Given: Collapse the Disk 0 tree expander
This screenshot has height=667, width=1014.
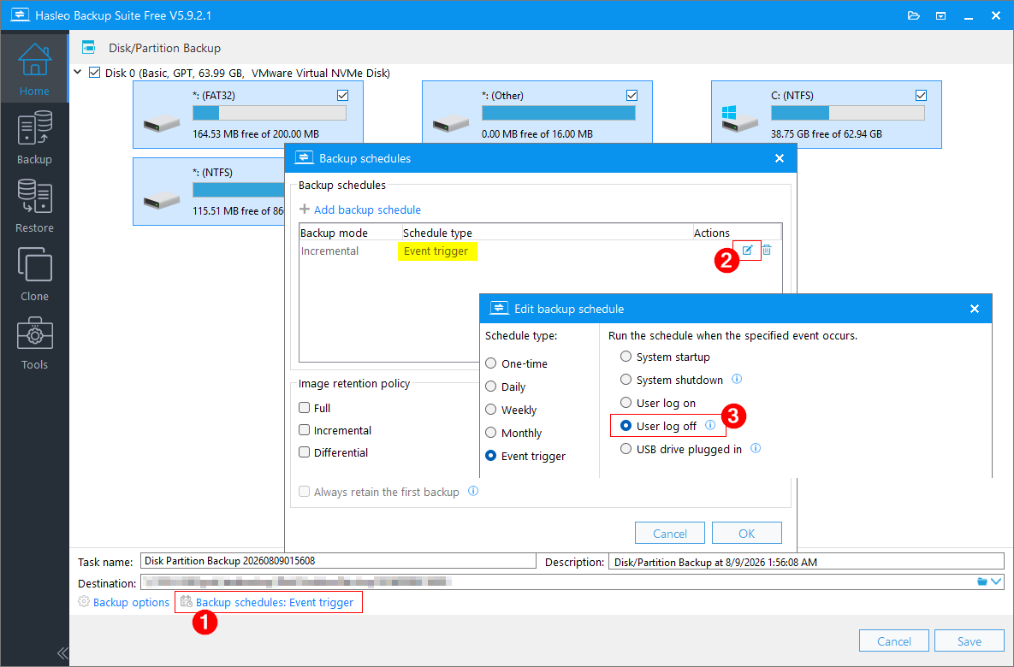Looking at the screenshot, I should (x=78, y=73).
